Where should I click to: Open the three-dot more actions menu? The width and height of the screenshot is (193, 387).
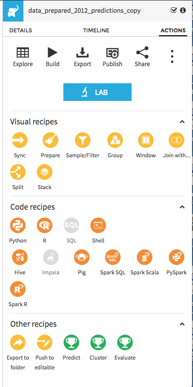(172, 56)
